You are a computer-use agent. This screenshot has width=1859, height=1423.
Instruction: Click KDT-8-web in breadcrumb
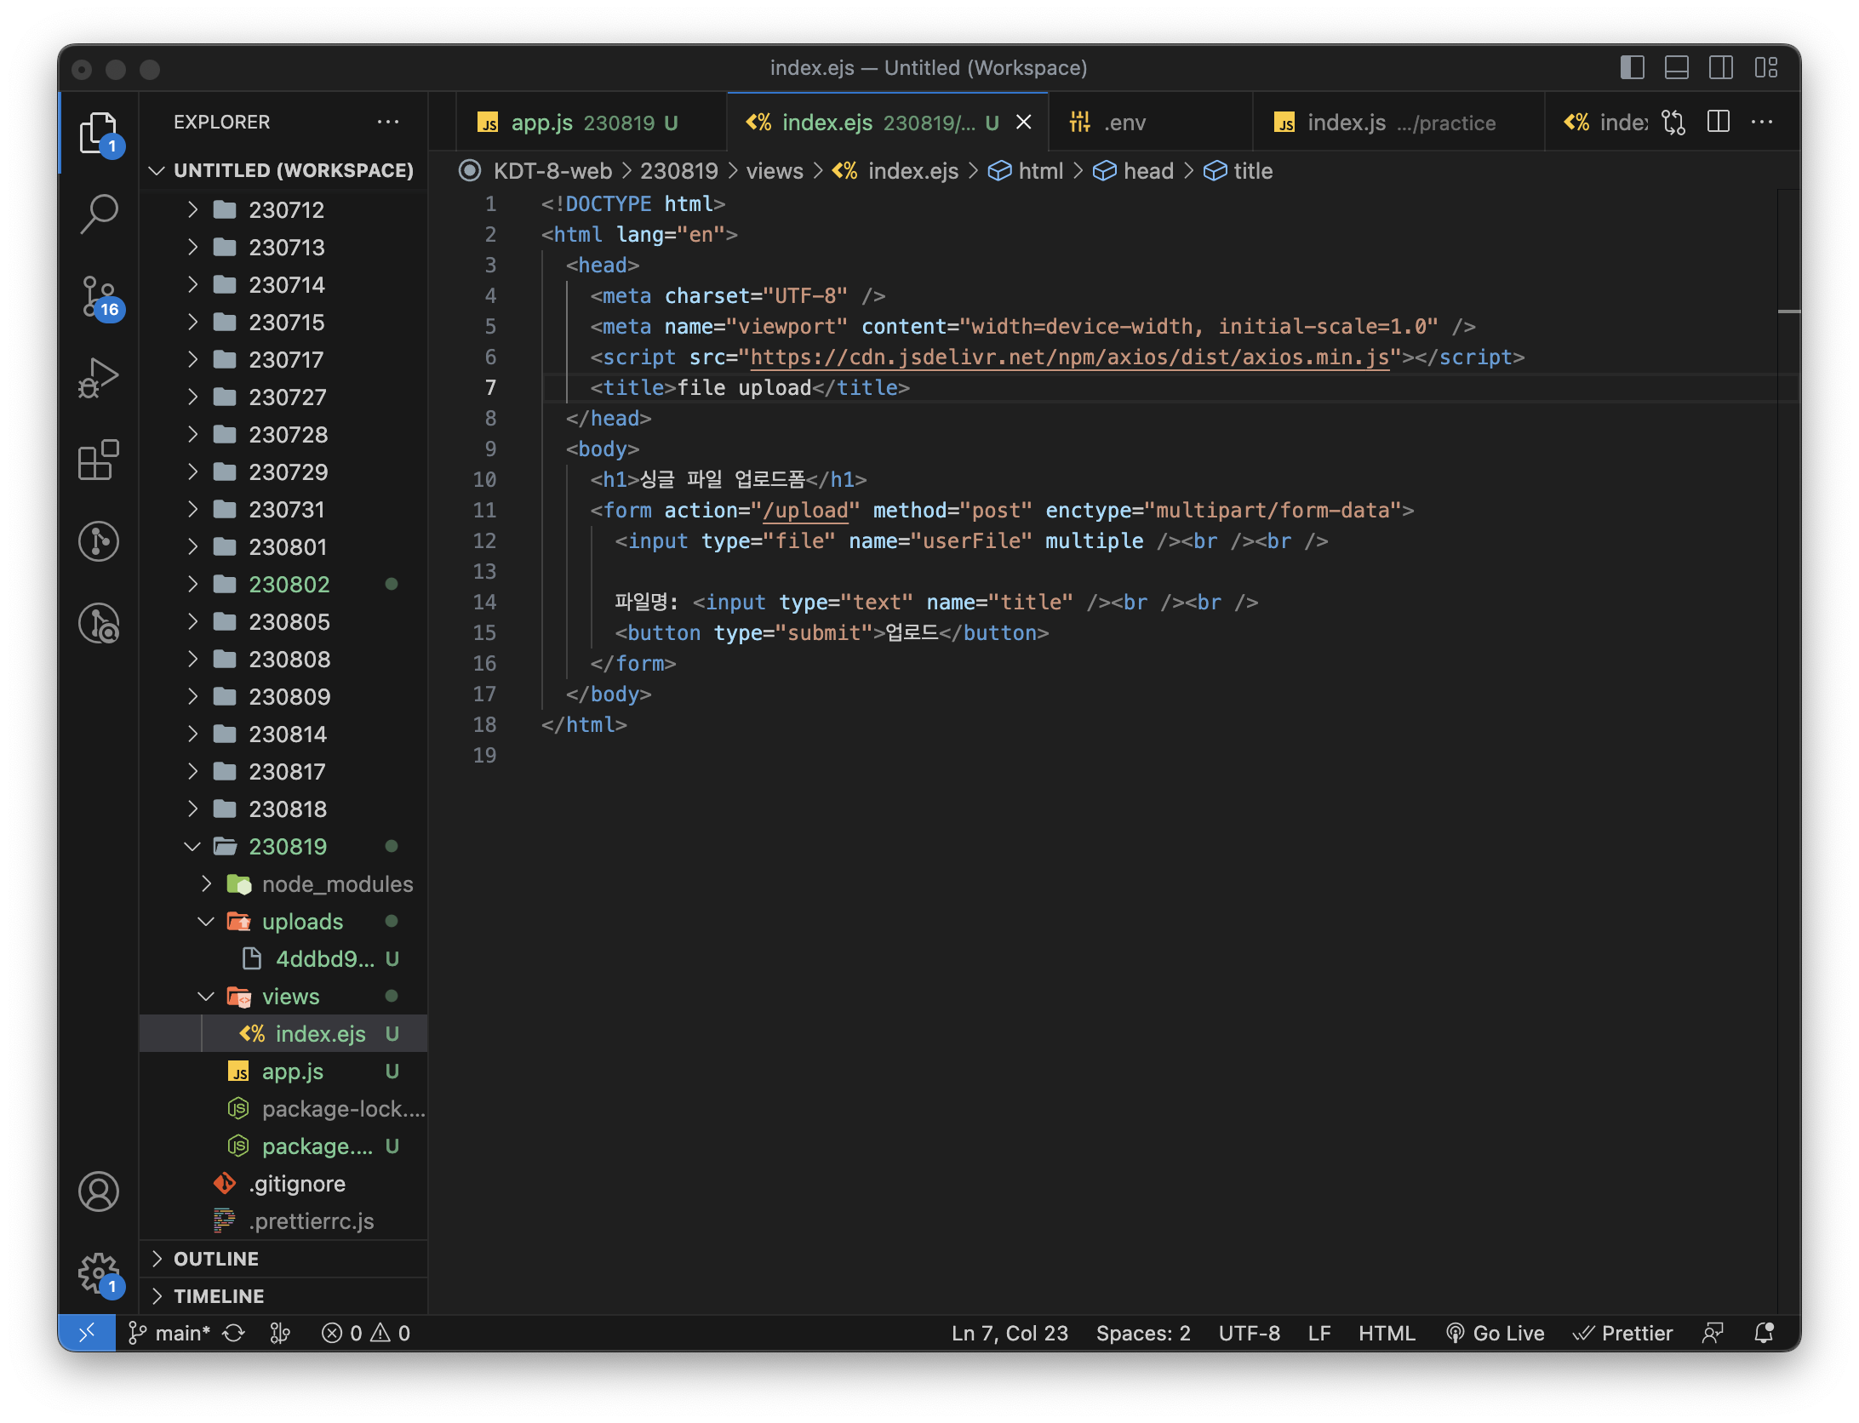[x=552, y=171]
